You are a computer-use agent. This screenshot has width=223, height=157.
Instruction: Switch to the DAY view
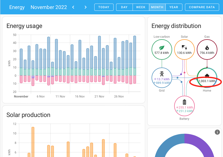point(124,7)
